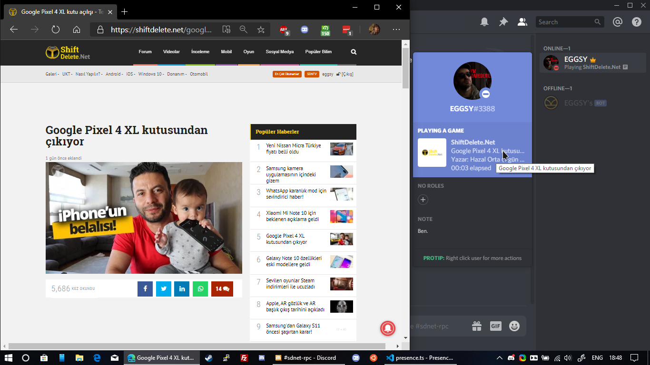Share the article via WhatsApp
The image size is (650, 365).
pos(200,288)
